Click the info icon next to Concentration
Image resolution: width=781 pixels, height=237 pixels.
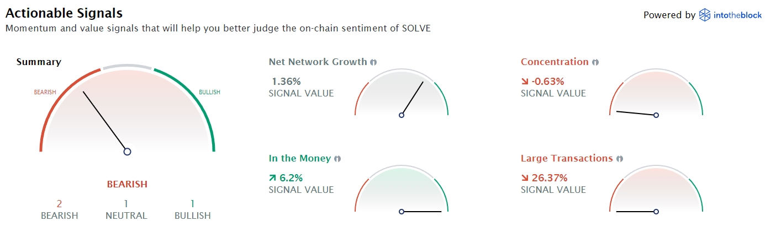pyautogui.click(x=595, y=62)
